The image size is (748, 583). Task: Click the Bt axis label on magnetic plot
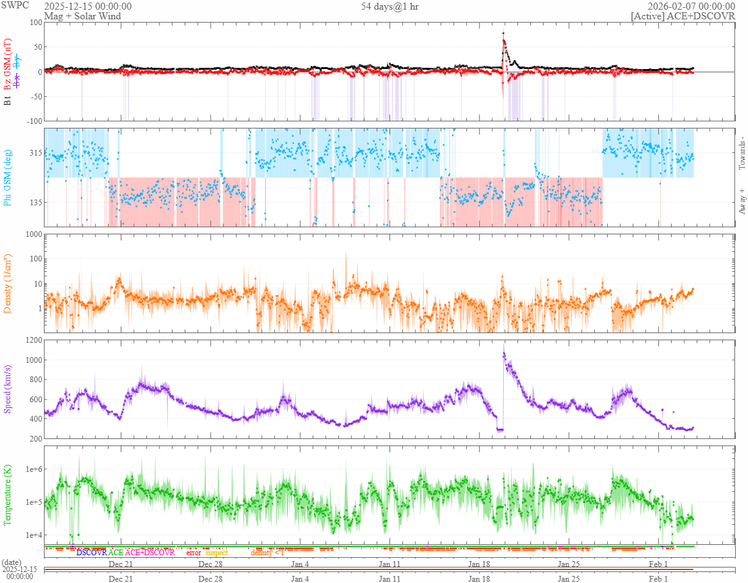pos(7,101)
